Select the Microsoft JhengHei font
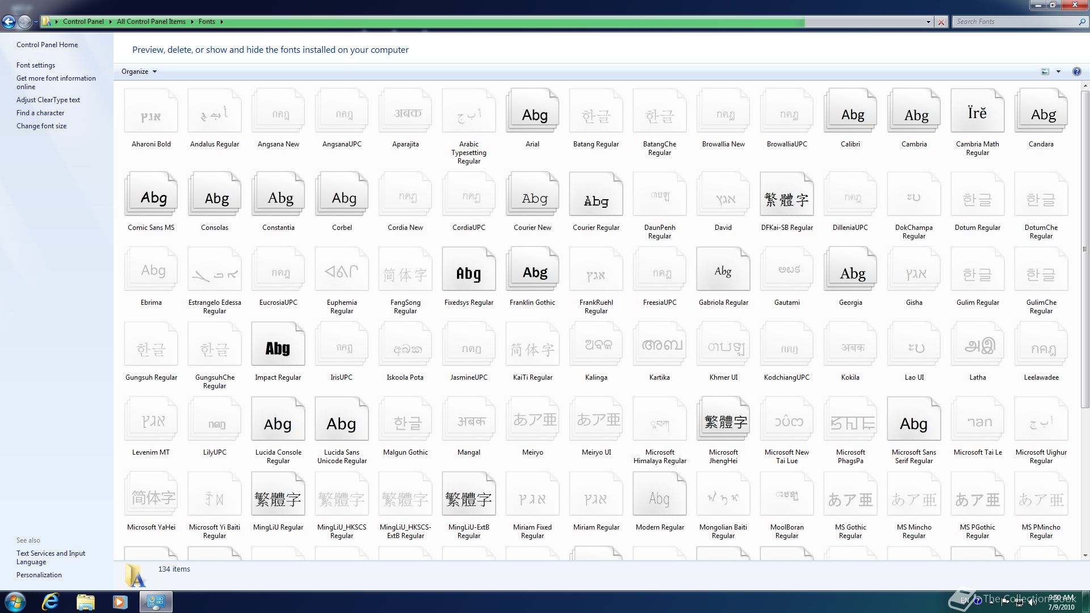Viewport: 1090px width, 613px height. pos(723,419)
